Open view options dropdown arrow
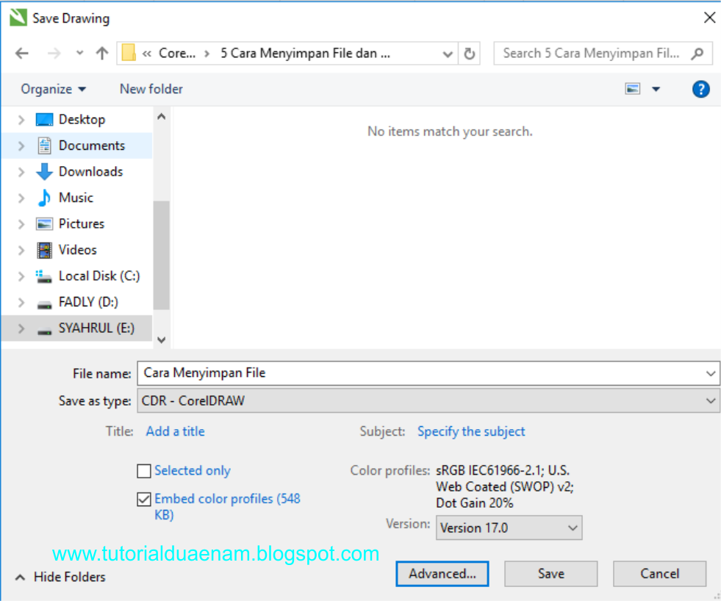 tap(656, 89)
